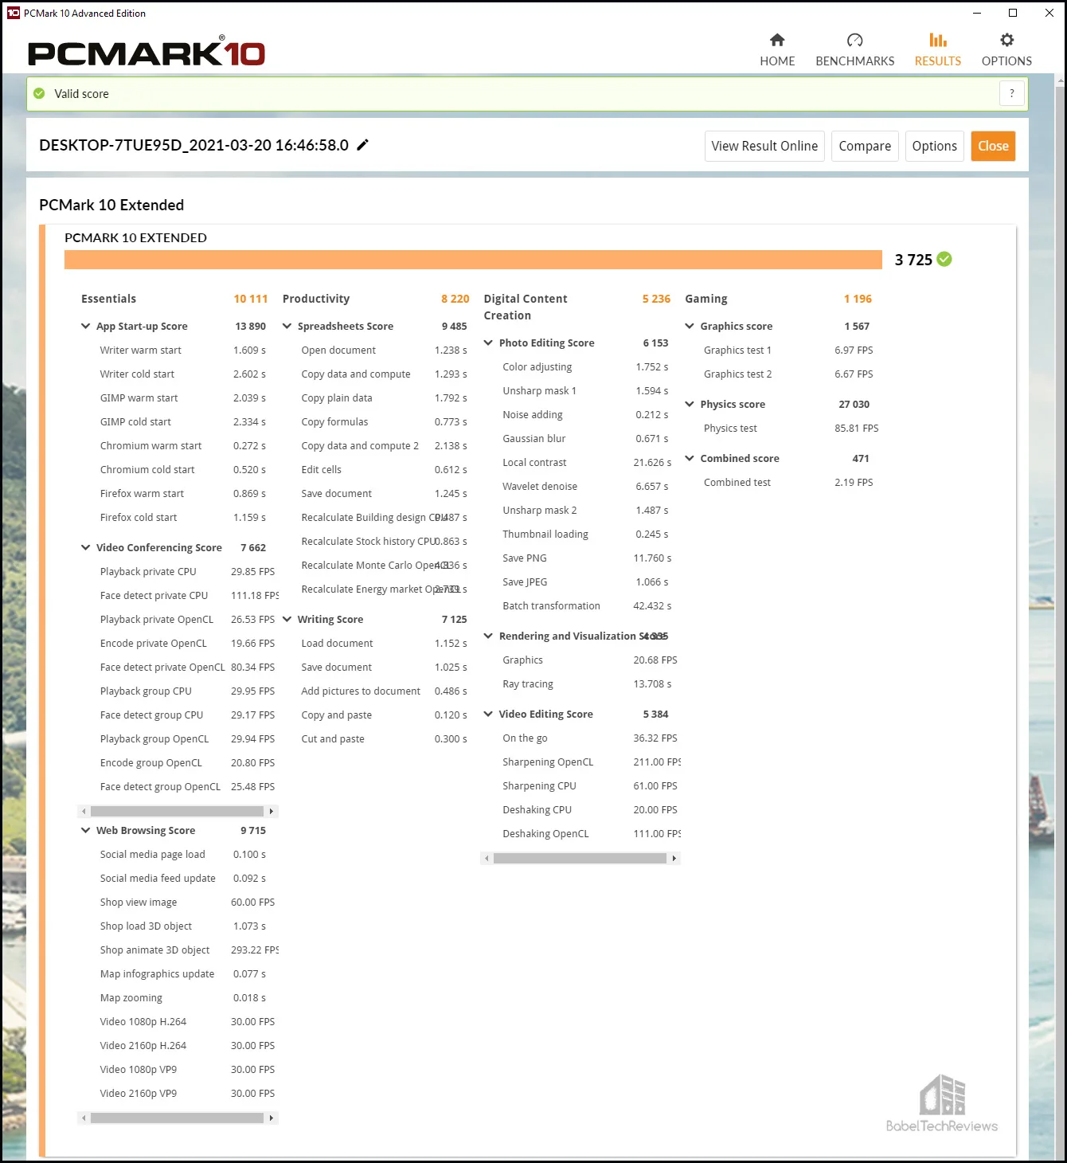
Task: Click the Compare button
Action: tap(865, 146)
